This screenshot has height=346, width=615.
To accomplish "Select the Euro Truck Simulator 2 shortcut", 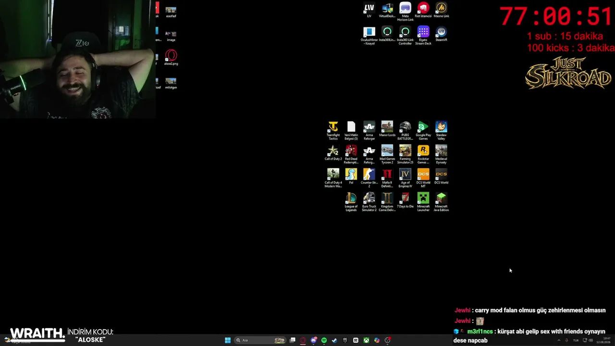I will (x=369, y=202).
